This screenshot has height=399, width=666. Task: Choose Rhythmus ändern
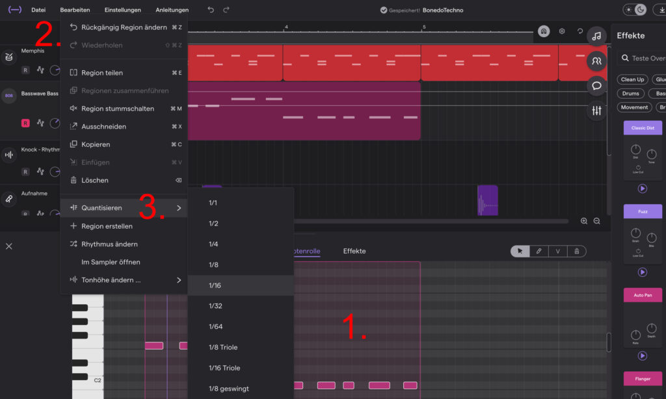124,244
